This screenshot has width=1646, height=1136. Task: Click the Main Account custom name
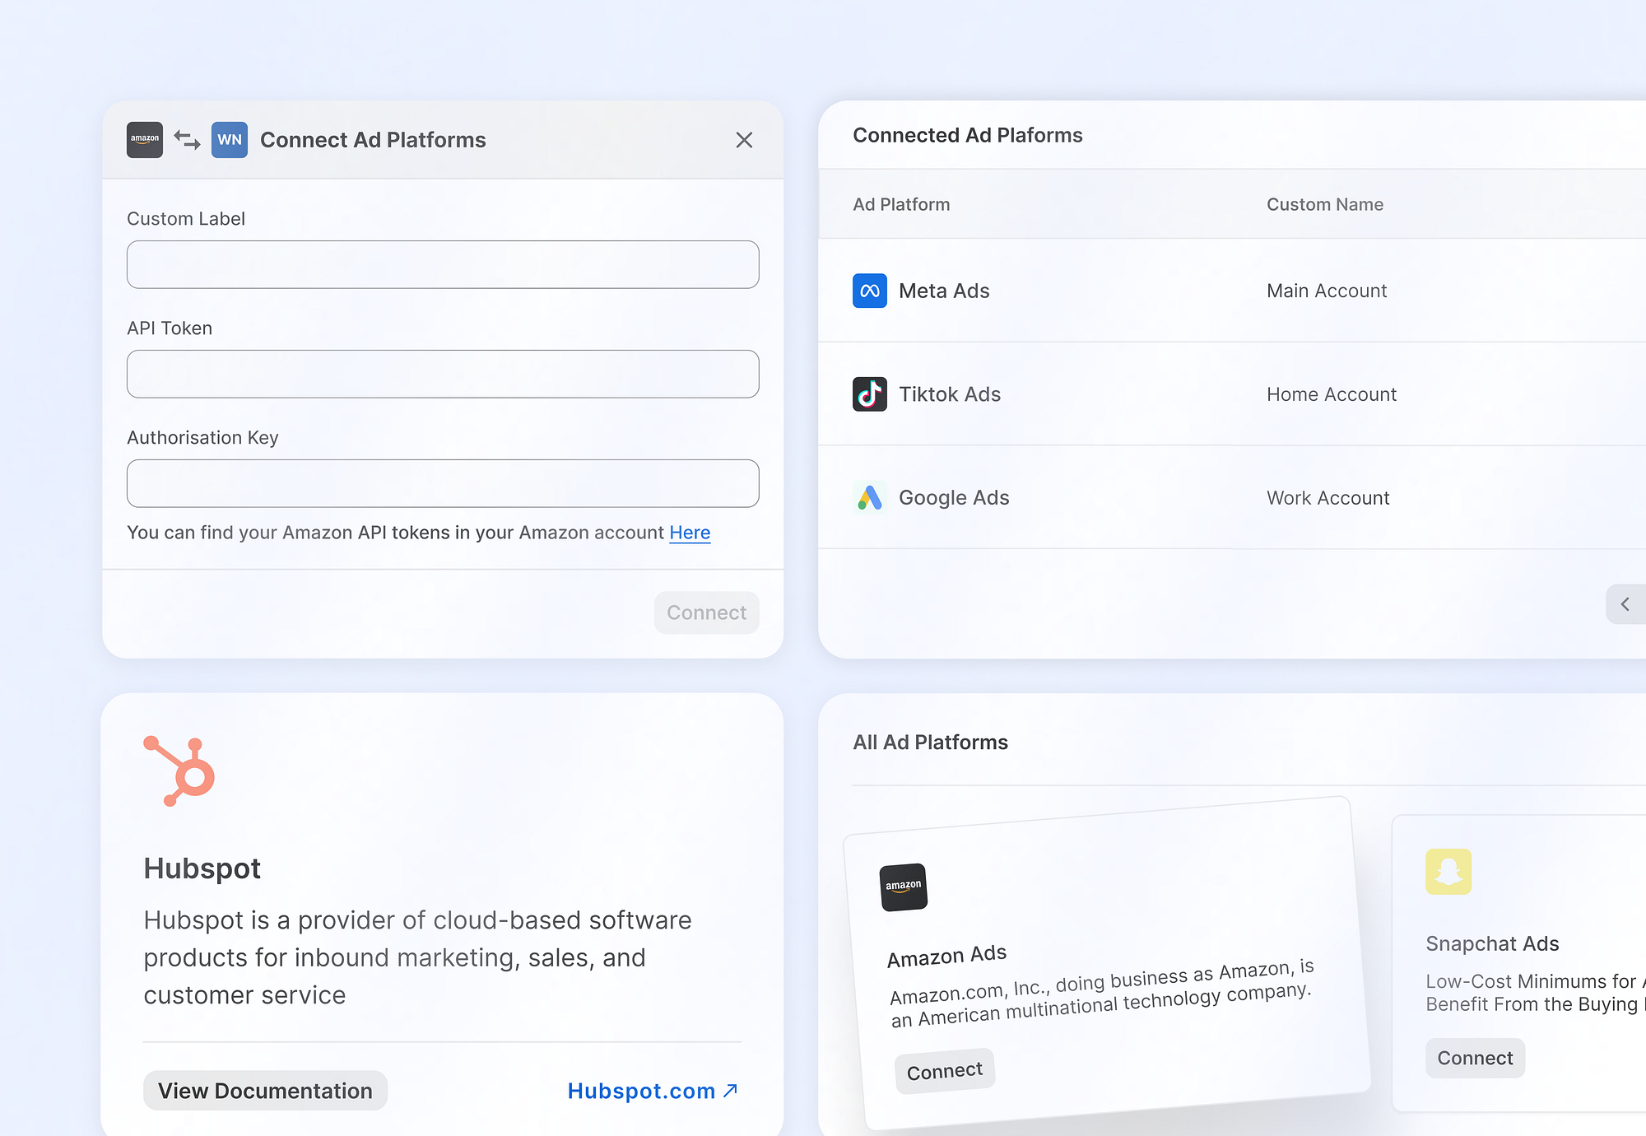point(1327,291)
